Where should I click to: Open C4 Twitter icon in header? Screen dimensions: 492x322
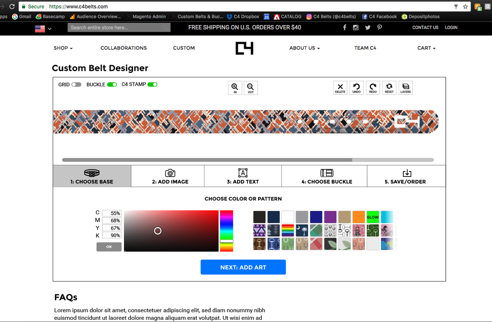pyautogui.click(x=368, y=28)
